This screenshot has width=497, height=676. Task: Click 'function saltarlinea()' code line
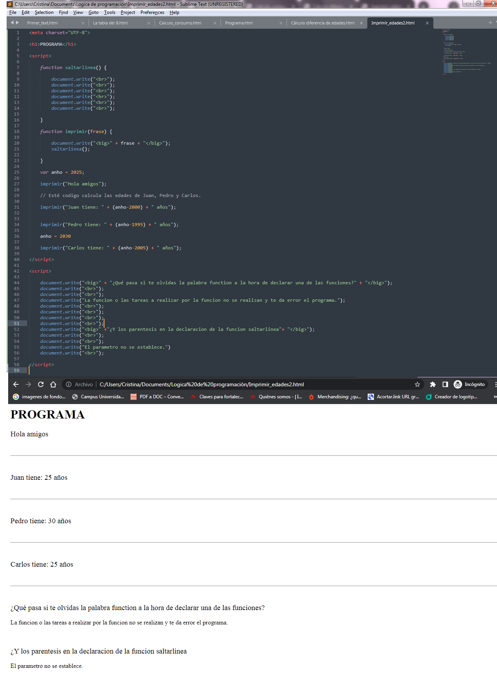point(73,67)
